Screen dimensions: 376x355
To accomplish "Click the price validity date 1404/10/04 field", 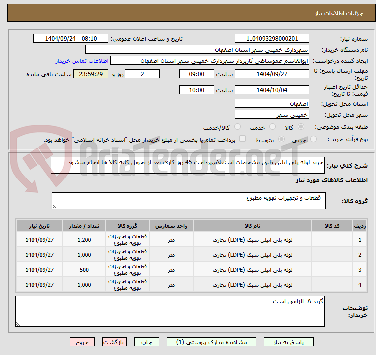I will coord(272,90).
